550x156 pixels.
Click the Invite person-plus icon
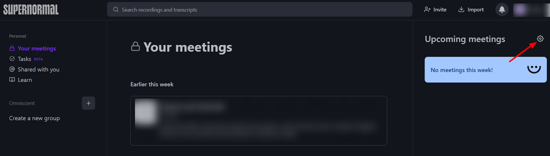(x=427, y=10)
